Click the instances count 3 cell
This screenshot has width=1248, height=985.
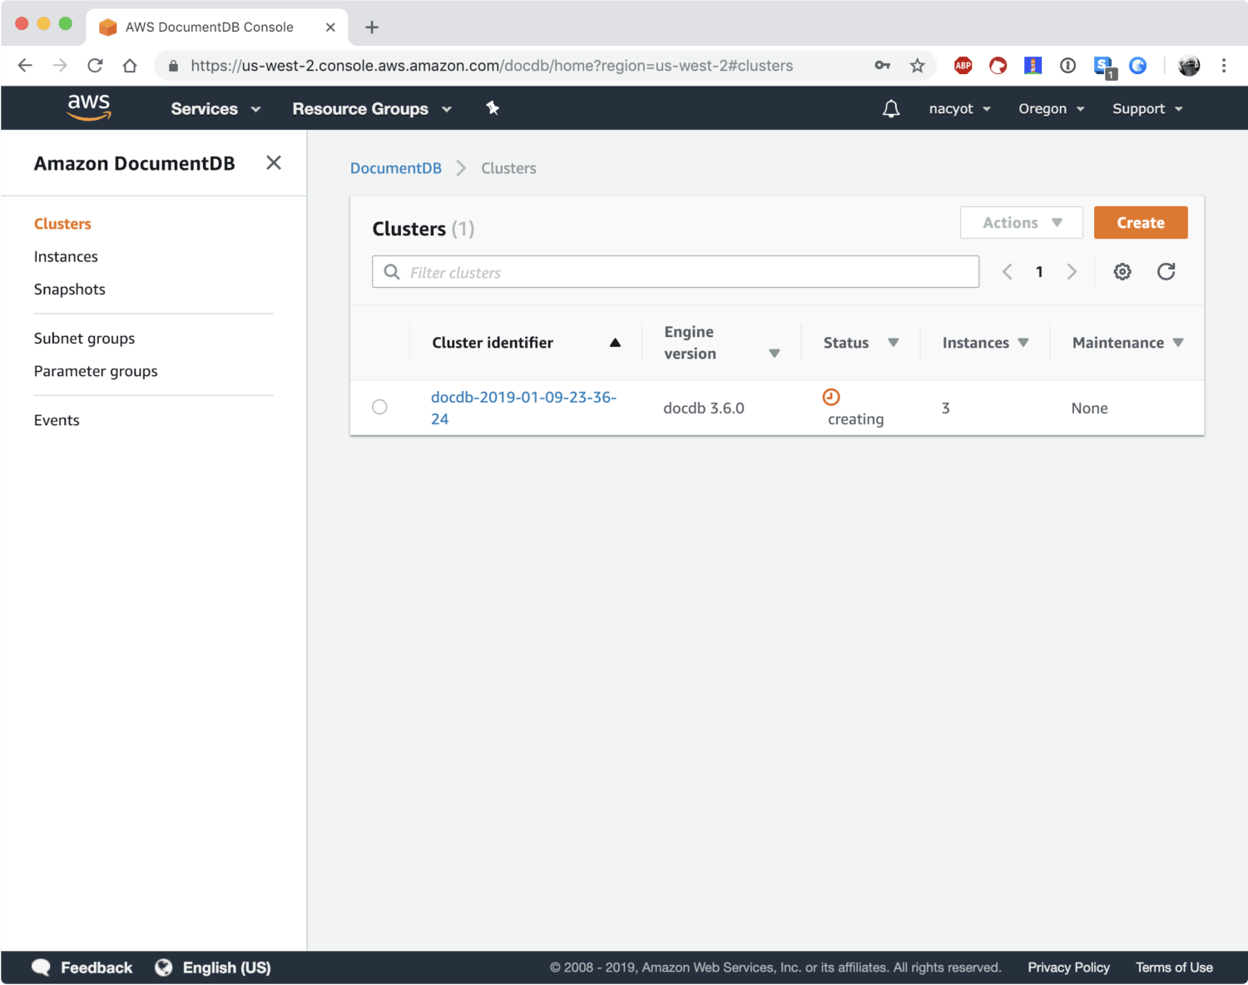click(x=945, y=408)
